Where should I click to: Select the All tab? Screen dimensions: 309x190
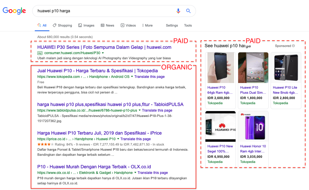42,26
